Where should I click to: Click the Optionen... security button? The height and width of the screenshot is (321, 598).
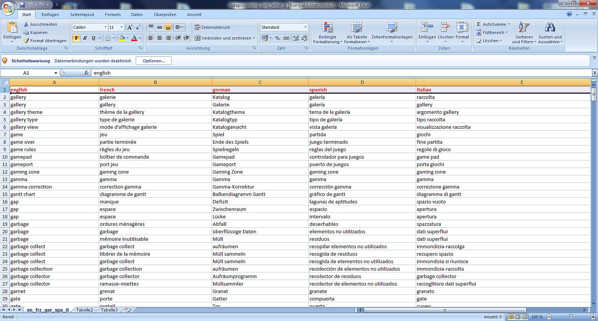pos(154,61)
